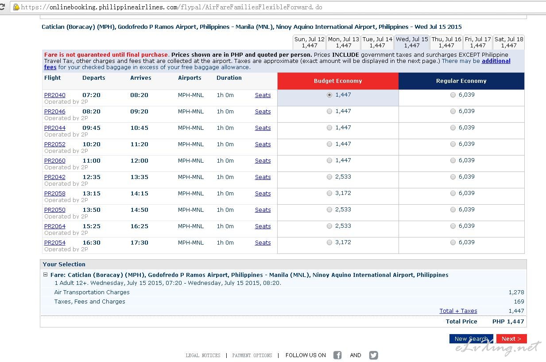546x362 pixels.
Task: Select the 3,172 Budget fare for PR2058
Action: pos(329,193)
